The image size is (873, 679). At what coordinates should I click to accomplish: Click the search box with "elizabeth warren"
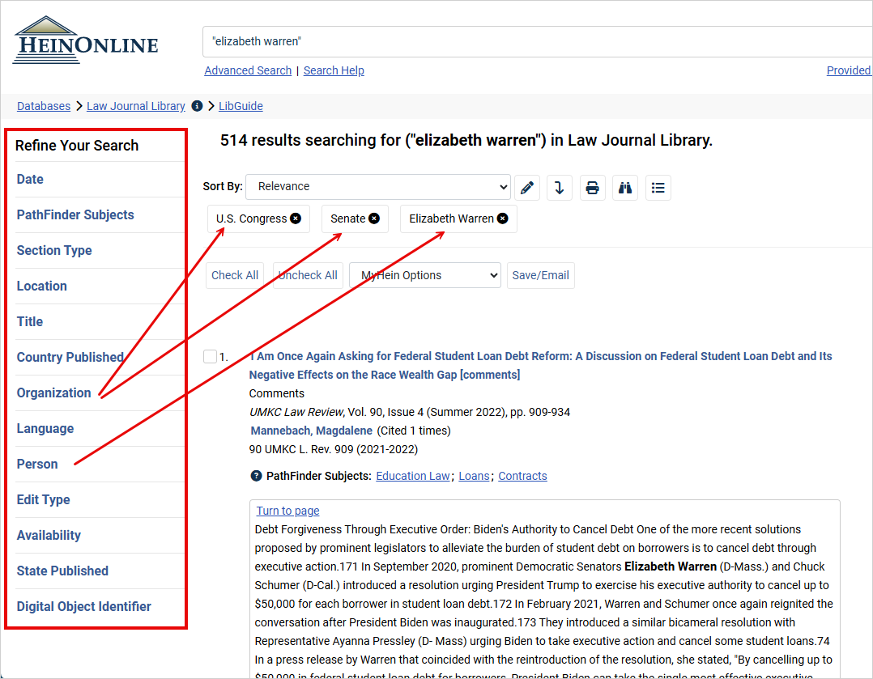[537, 42]
